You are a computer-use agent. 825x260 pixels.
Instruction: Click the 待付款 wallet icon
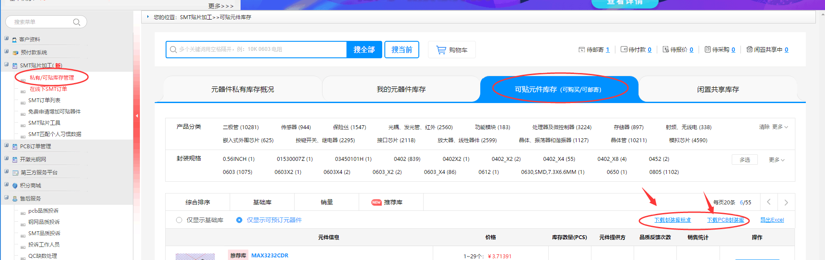[624, 50]
